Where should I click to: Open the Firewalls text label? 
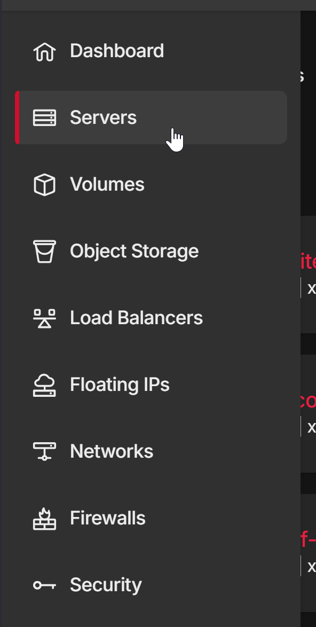[x=108, y=518]
